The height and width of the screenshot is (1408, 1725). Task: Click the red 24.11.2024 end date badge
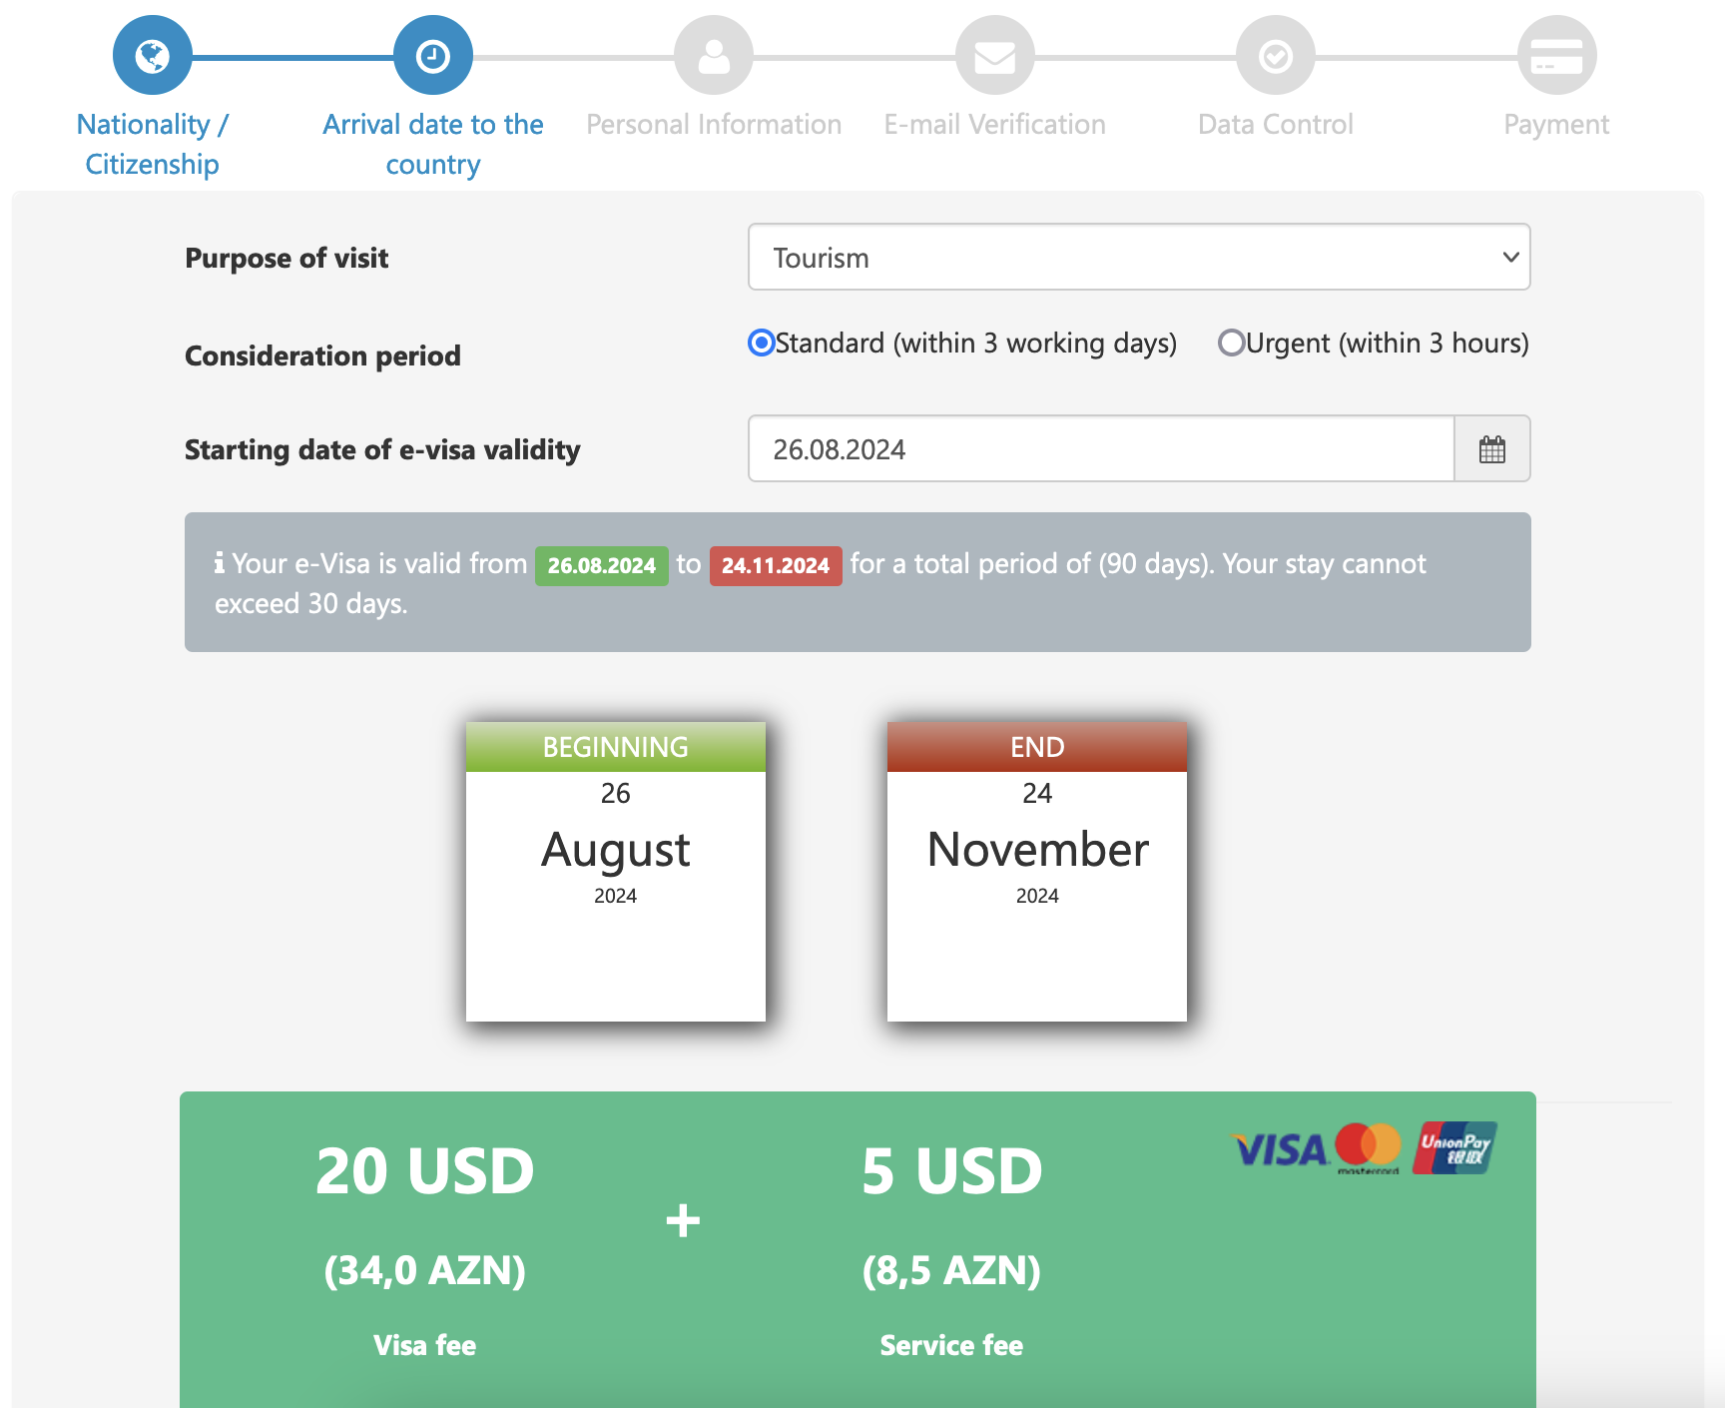pyautogui.click(x=775, y=566)
